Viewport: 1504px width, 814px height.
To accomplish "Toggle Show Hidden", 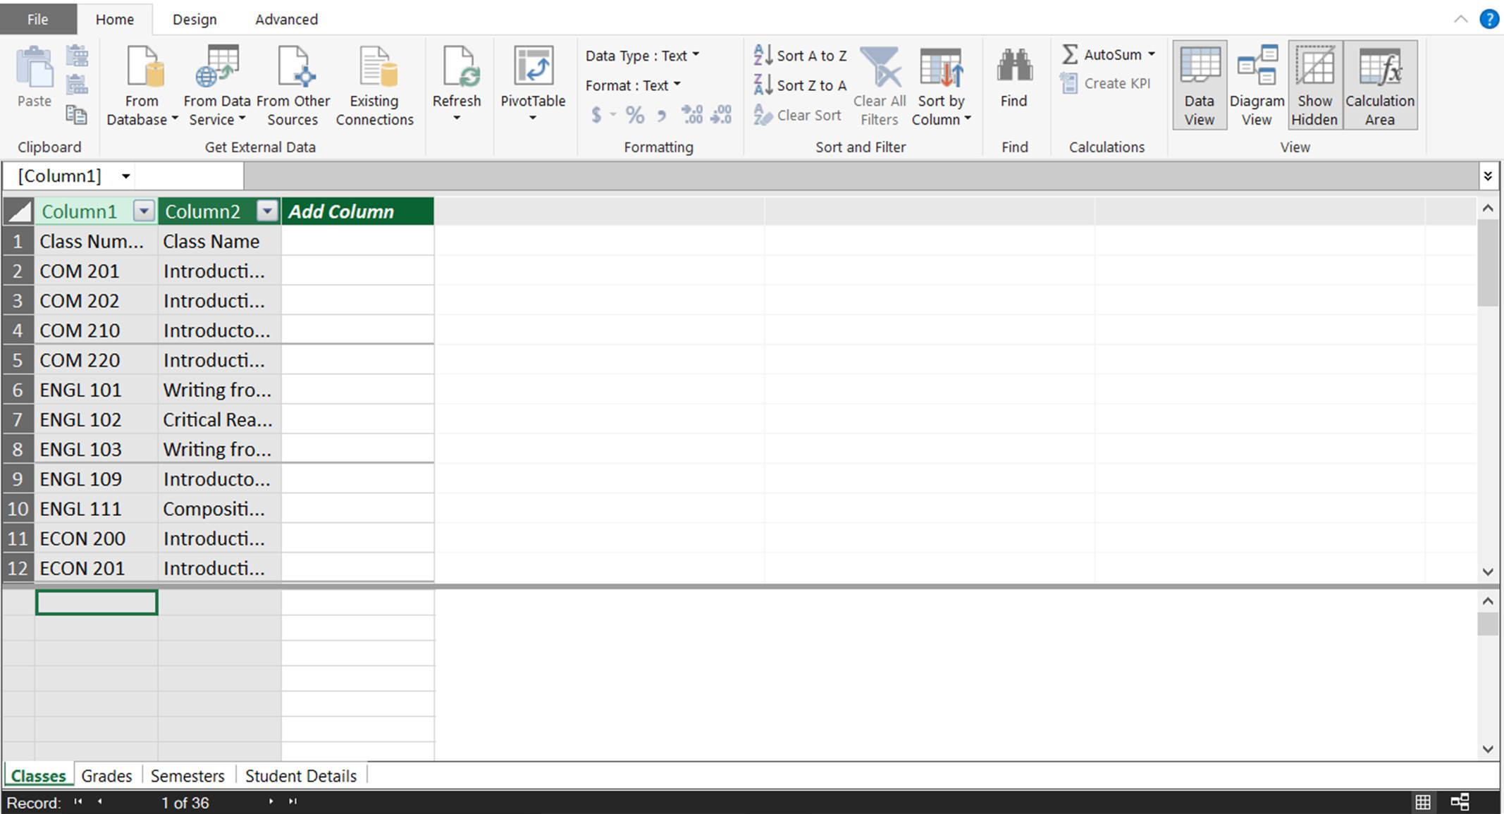I will (x=1315, y=85).
